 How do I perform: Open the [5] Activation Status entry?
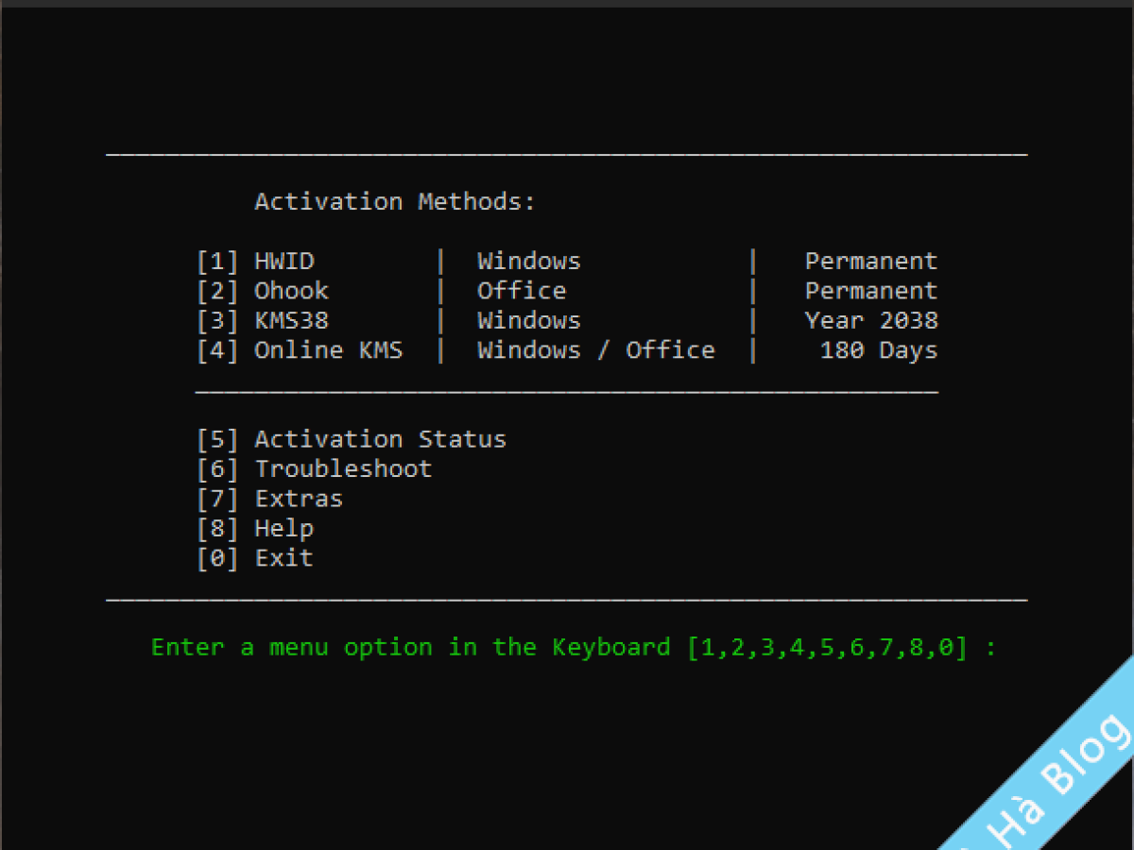[352, 439]
